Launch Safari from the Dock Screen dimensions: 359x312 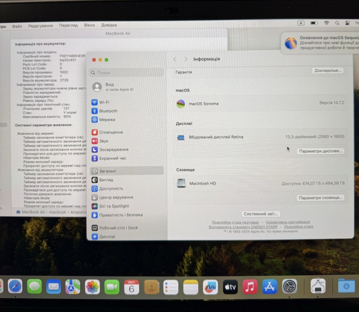15,287
